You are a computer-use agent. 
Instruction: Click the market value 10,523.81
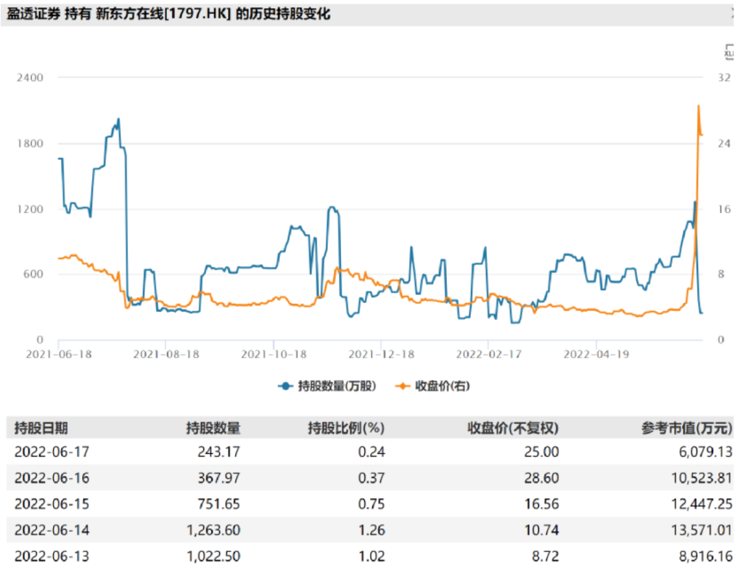click(702, 478)
